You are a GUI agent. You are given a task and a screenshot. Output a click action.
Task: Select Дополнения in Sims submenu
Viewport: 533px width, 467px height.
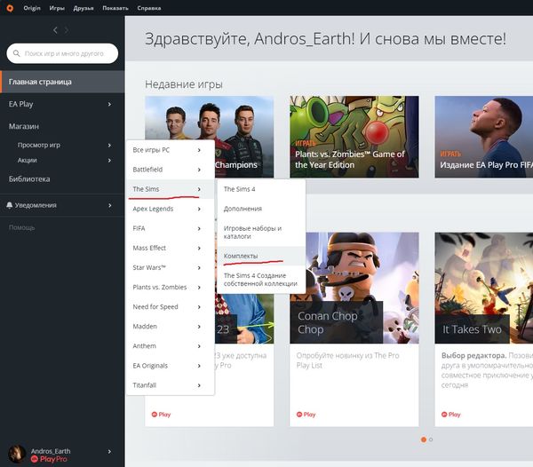pos(261,209)
